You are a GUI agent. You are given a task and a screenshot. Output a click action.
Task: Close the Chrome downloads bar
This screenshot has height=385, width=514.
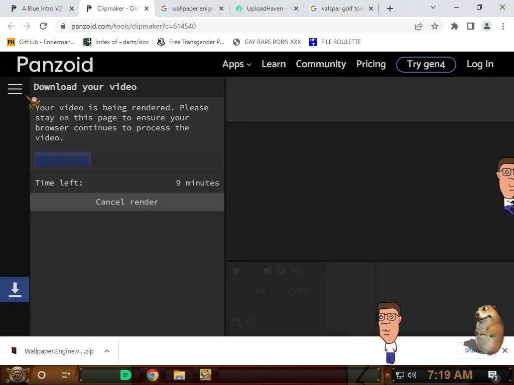point(505,350)
